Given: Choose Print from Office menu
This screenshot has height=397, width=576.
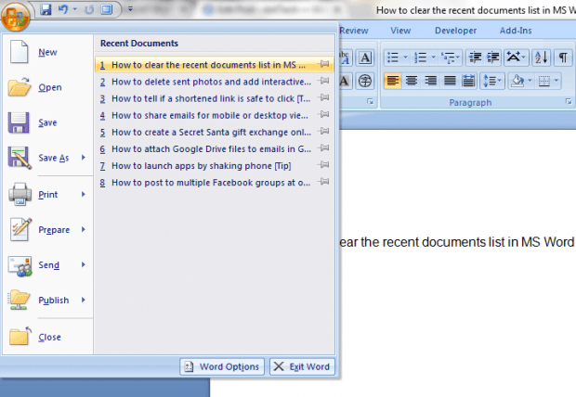Looking at the screenshot, I should 48,195.
